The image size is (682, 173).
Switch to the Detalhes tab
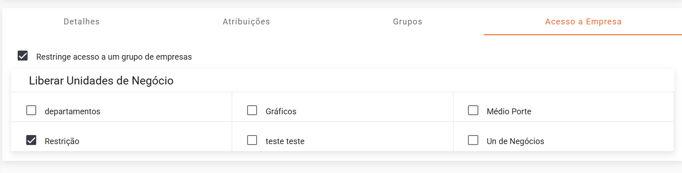(x=81, y=22)
